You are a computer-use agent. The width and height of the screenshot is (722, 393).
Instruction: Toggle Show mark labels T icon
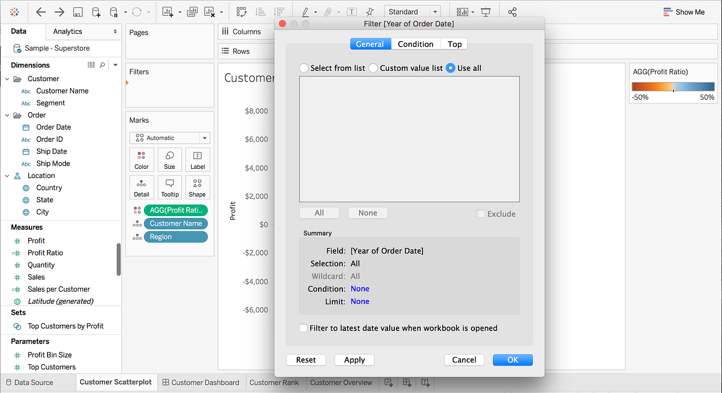click(351, 12)
